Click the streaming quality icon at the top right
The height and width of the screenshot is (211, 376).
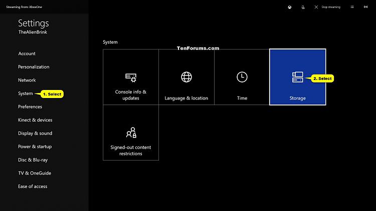coord(365,7)
